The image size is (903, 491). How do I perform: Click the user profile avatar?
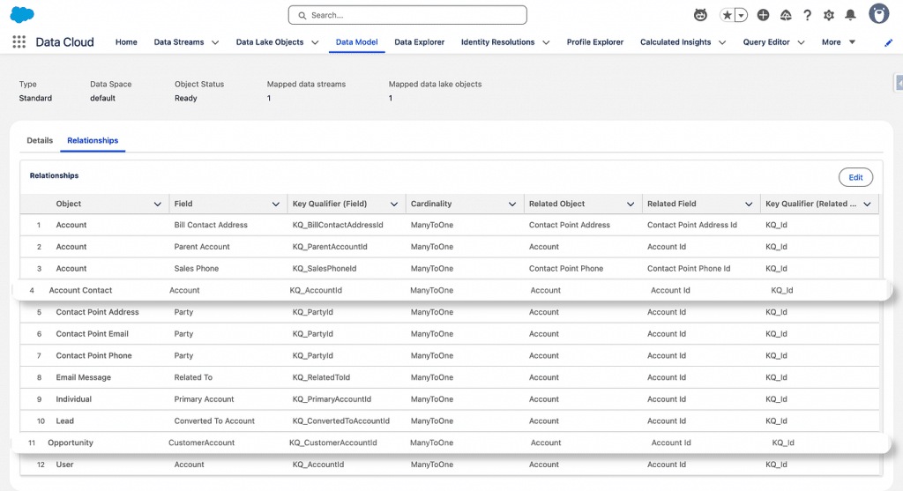click(x=878, y=14)
